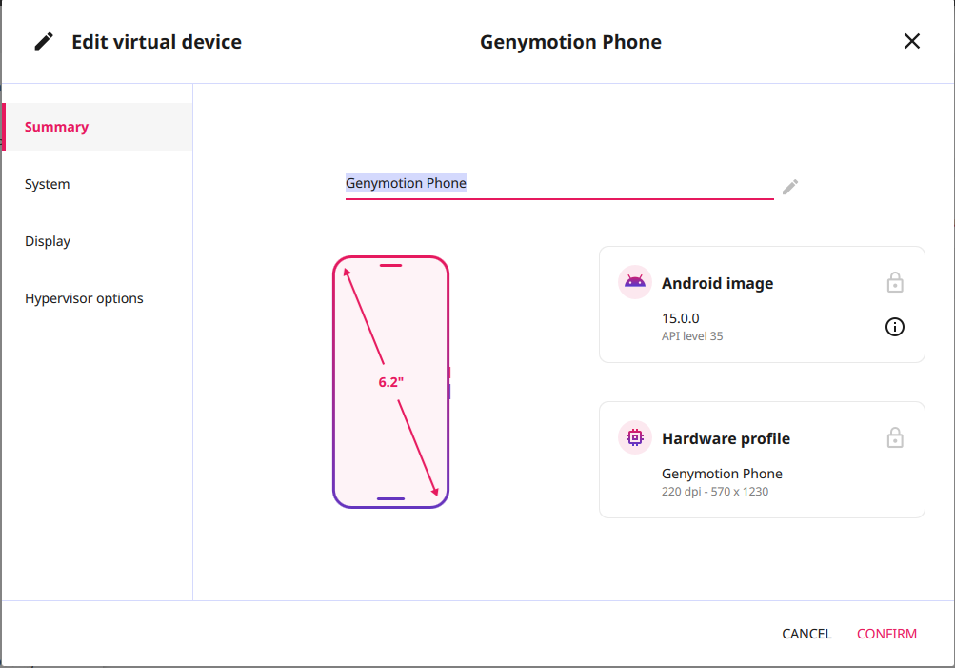Open the Android image info icon
The image size is (955, 668).
894,327
